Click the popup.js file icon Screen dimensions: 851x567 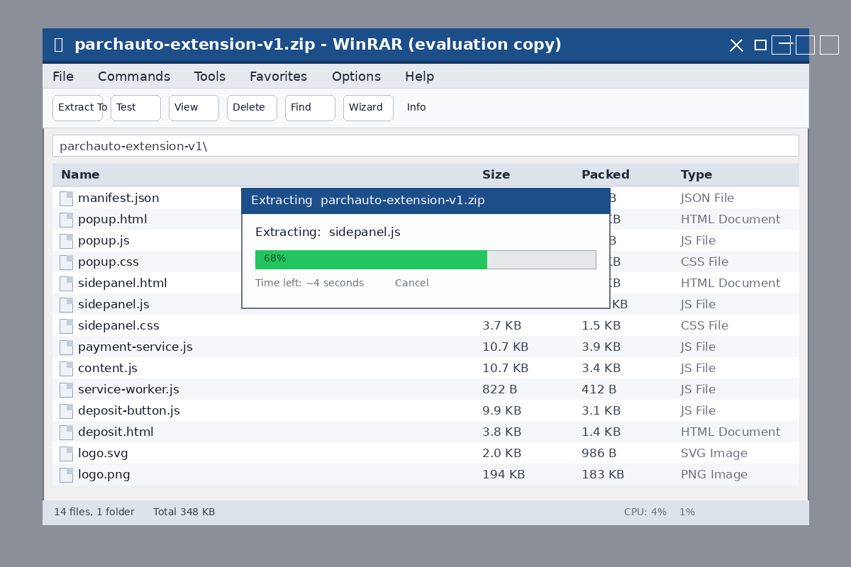coord(66,241)
